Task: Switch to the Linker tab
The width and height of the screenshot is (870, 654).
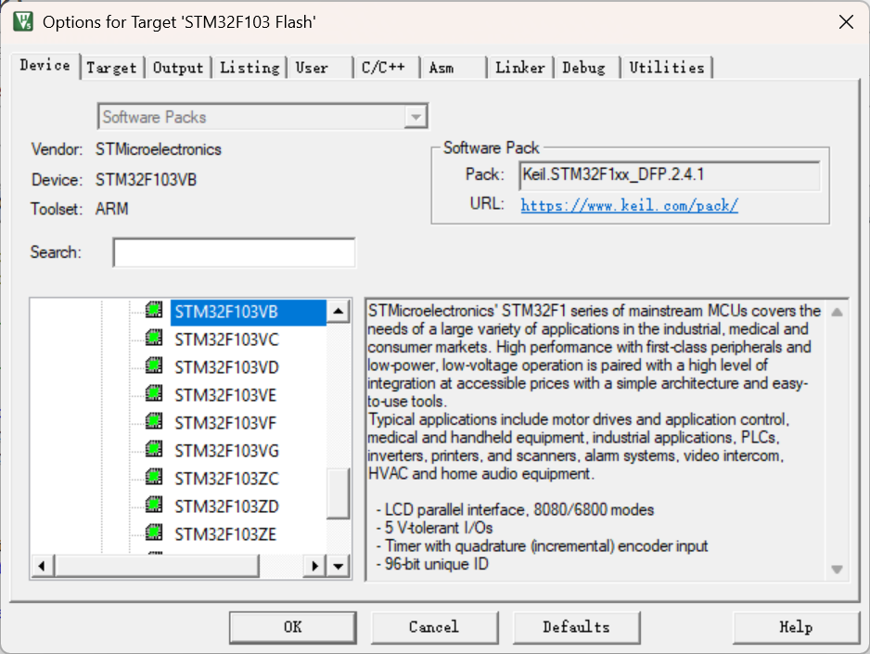Action: (x=520, y=68)
